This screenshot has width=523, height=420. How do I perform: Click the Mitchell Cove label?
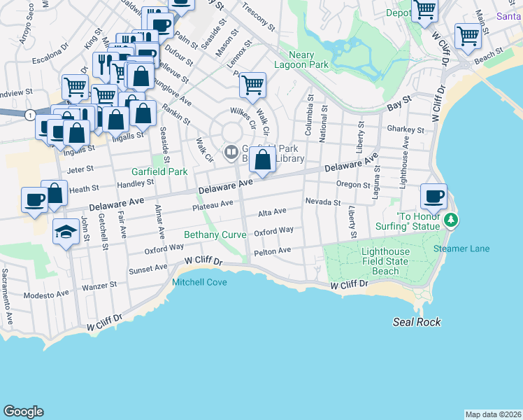[x=199, y=282]
